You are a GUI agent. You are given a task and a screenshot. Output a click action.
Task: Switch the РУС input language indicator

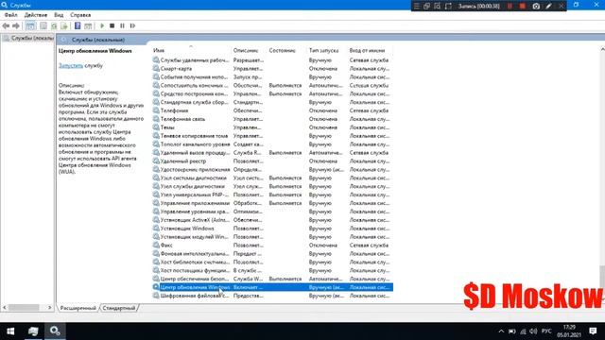546,331
